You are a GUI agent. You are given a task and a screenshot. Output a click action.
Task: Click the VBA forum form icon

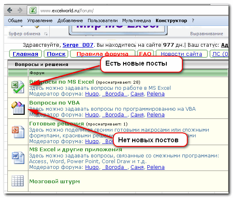pyautogui.click(x=18, y=108)
